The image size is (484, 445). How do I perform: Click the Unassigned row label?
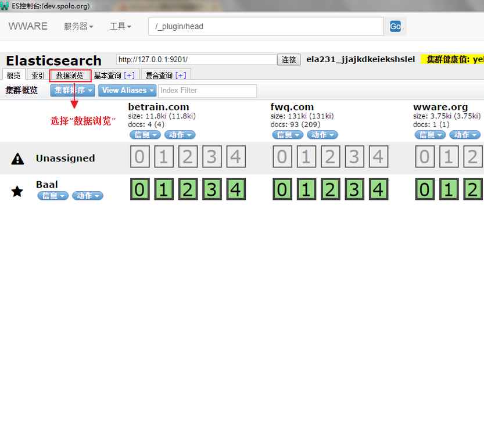[x=66, y=159]
